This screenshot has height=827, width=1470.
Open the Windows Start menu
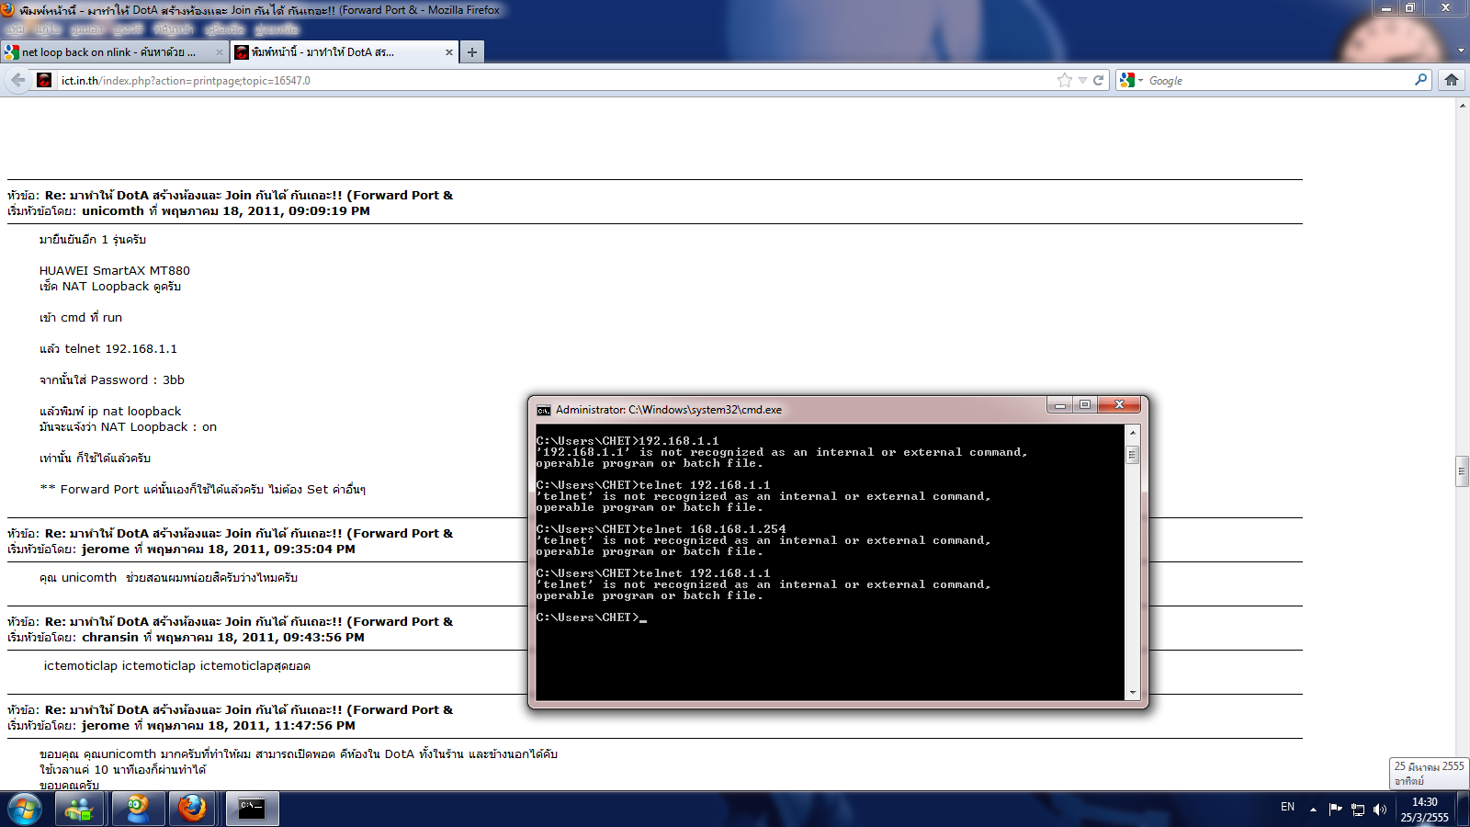click(25, 810)
